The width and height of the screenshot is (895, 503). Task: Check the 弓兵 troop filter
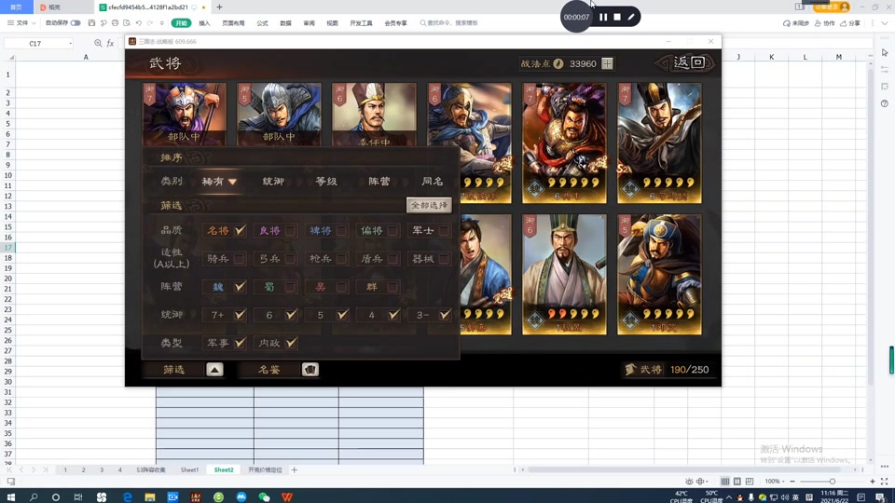[x=291, y=259]
